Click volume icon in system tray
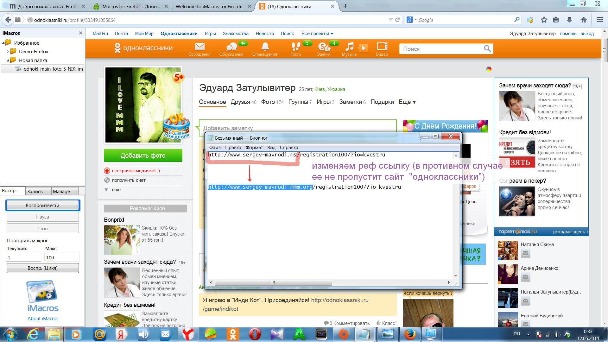This screenshot has height=342, width=608. pyautogui.click(x=557, y=334)
